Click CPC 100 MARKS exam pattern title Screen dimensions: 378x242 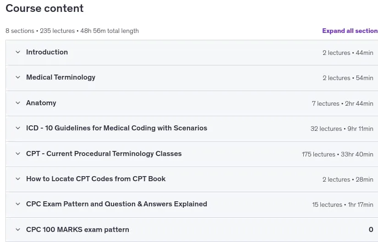(x=77, y=230)
